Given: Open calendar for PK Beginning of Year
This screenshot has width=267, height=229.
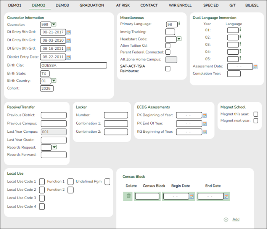Looking at the screenshot, I should click(204, 115).
